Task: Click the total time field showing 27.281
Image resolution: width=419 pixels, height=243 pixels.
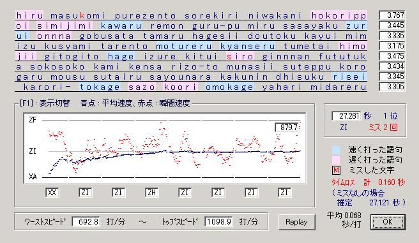Action: click(x=346, y=116)
